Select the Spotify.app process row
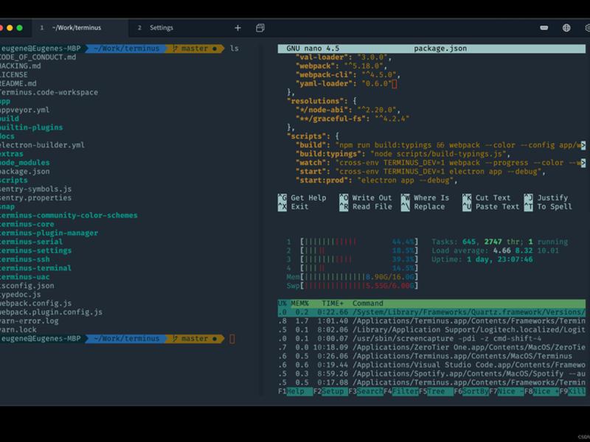590x442 pixels. tap(431, 373)
